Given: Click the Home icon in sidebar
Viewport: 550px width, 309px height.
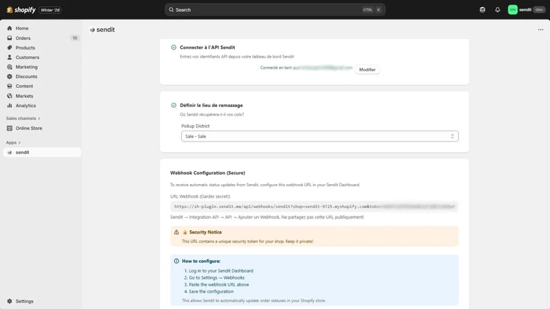Looking at the screenshot, I should coord(10,28).
